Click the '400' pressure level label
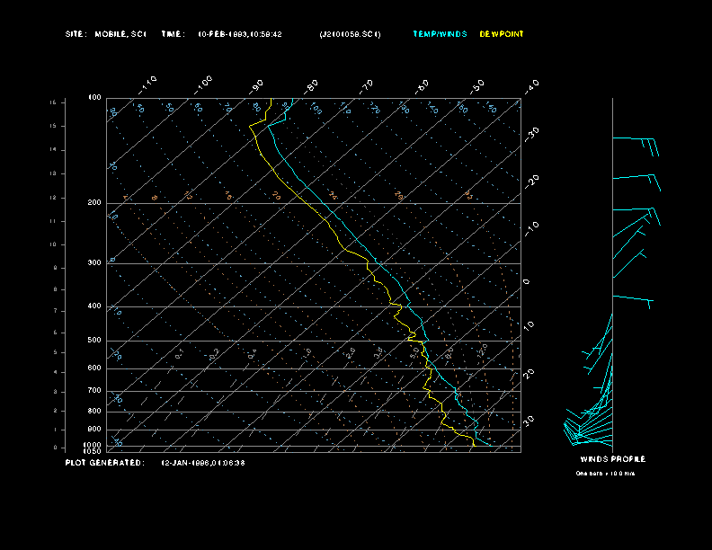712x550 pixels. pos(94,306)
